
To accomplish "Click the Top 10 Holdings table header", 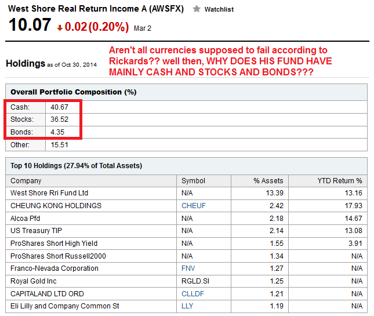I will [x=77, y=166].
